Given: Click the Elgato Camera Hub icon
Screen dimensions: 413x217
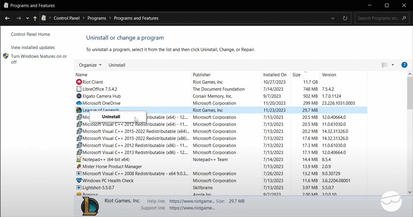Looking at the screenshot, I should [x=79, y=96].
